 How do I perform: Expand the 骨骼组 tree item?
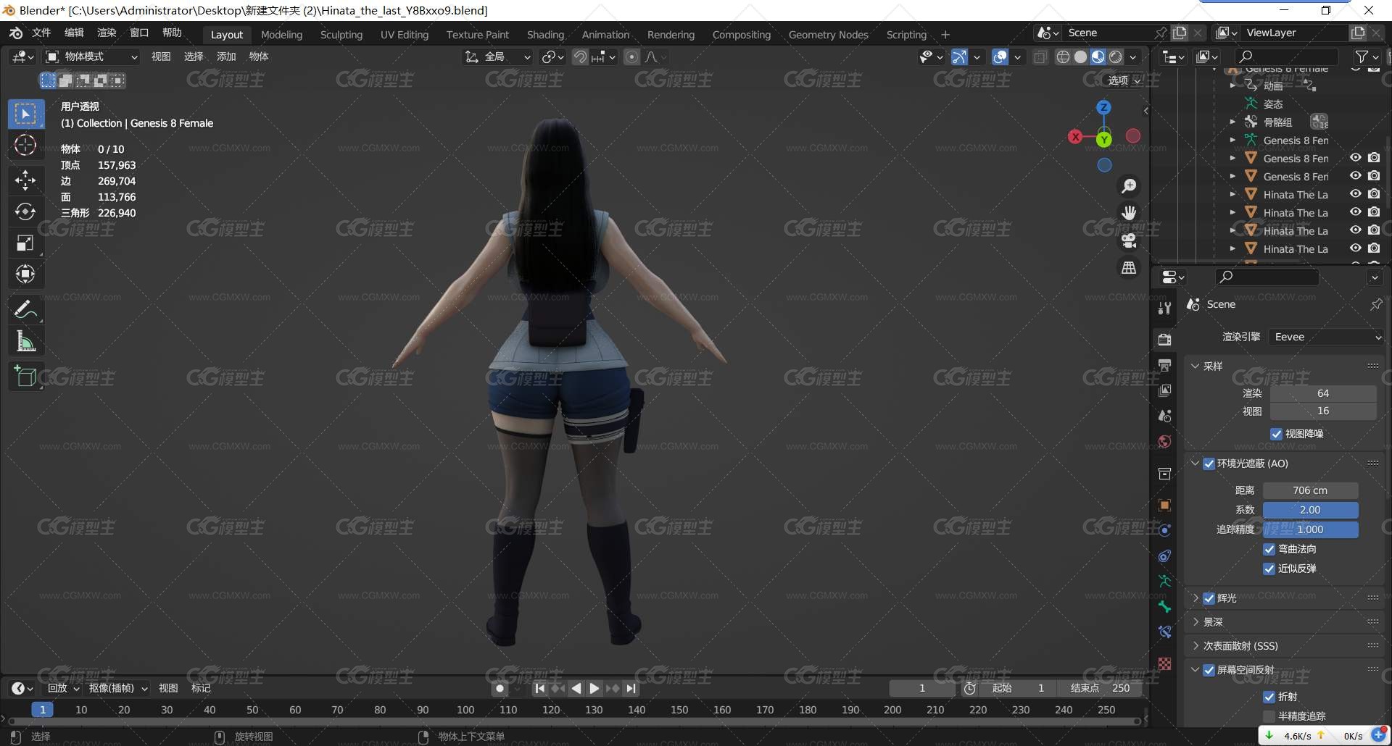pos(1232,122)
